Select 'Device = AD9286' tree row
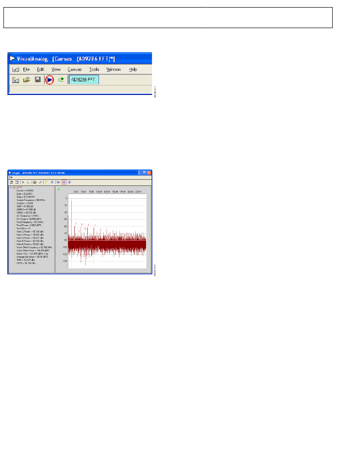The height and width of the screenshot is (458, 347). [x=25, y=191]
